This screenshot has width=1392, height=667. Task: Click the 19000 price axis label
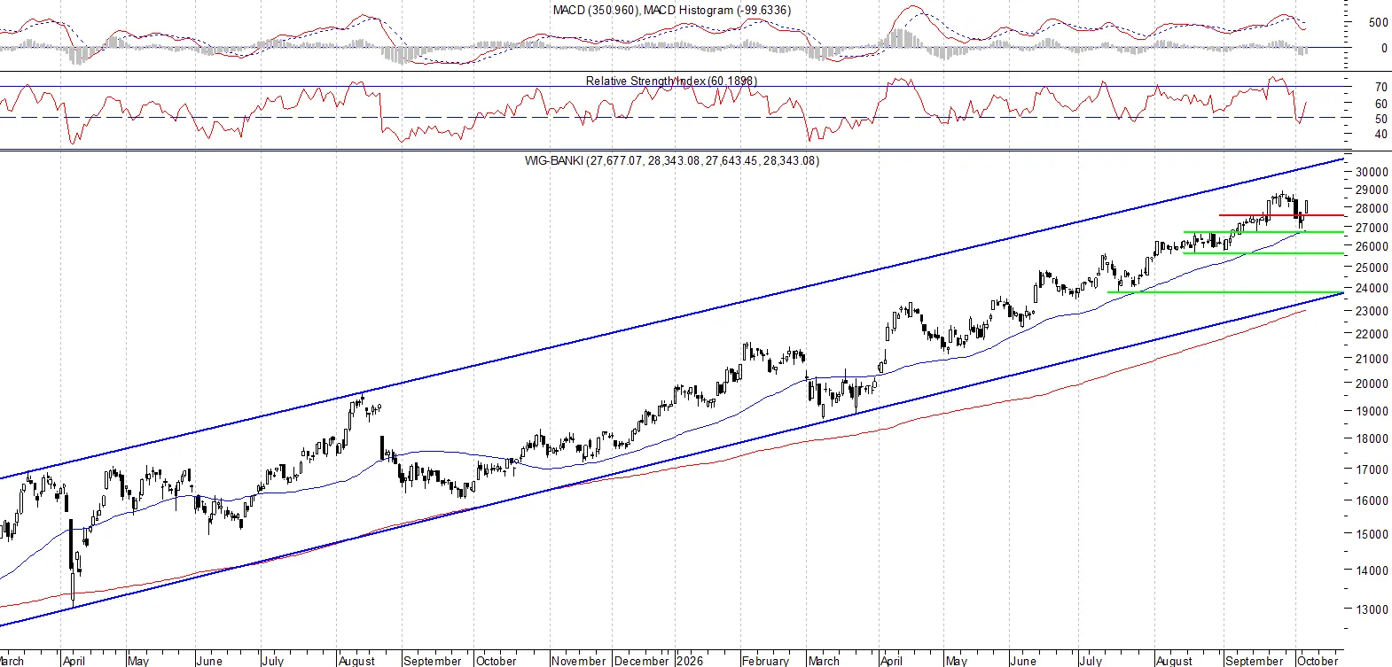click(1372, 411)
